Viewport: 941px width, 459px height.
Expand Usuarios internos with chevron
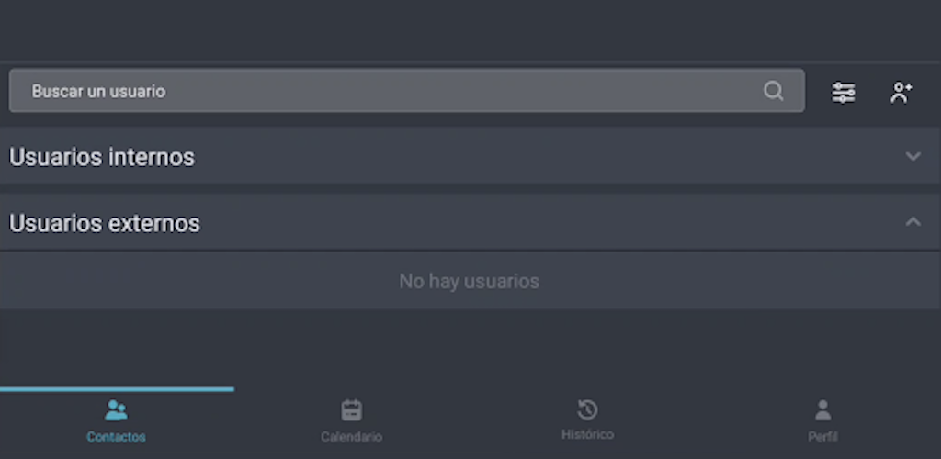tap(913, 156)
